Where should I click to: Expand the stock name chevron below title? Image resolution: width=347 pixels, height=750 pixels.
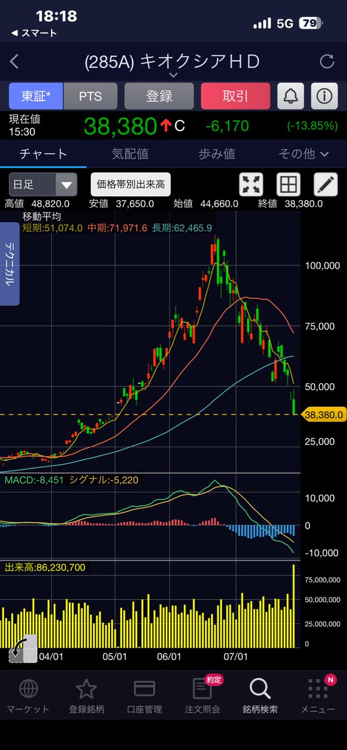click(173, 75)
